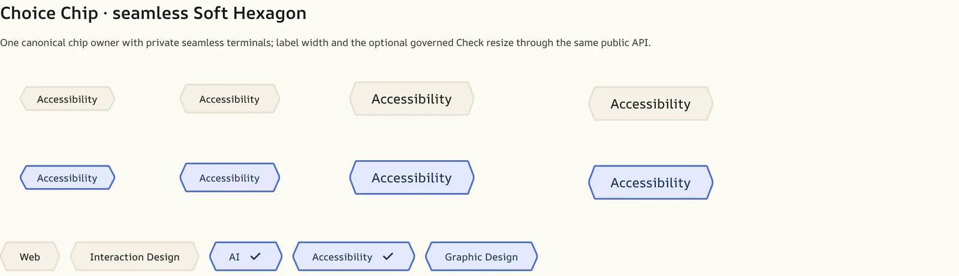
Task: Click the second beige Accessibility chip in top row
Action: [x=230, y=99]
